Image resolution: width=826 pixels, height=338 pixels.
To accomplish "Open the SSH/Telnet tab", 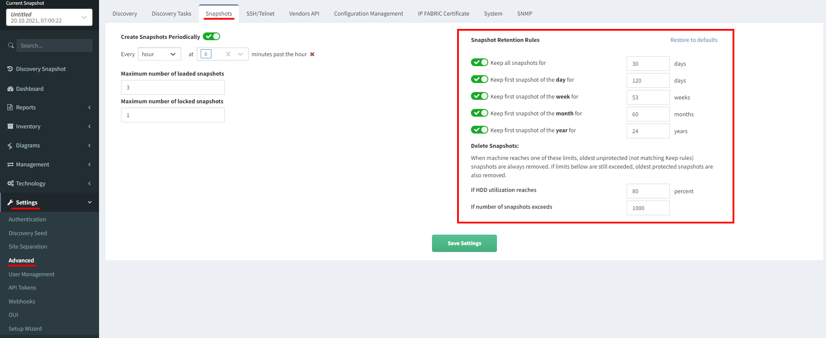I will pos(260,13).
